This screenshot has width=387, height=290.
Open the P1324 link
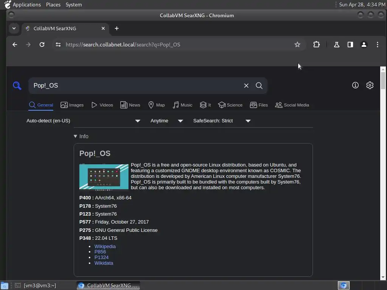point(101,258)
